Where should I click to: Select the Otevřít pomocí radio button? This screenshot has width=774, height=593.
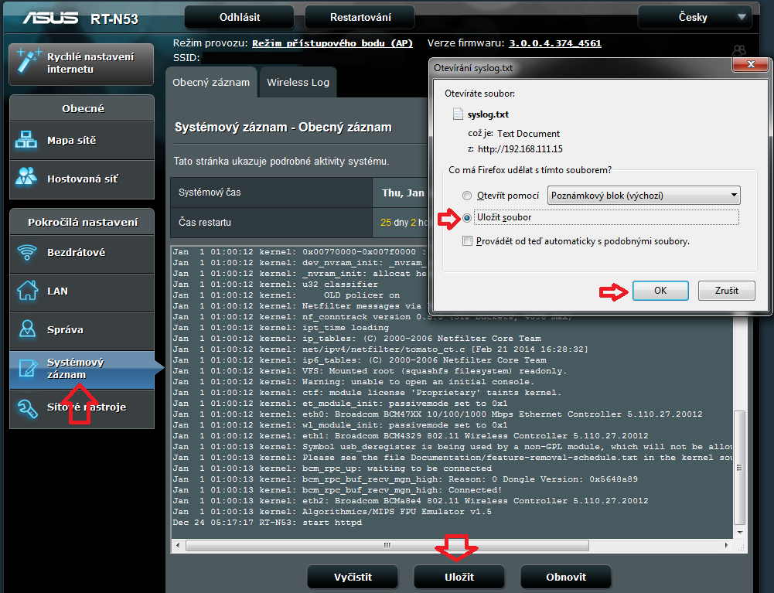click(x=466, y=196)
